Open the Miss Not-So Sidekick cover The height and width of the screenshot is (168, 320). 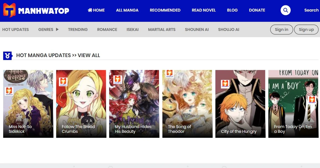point(28,103)
